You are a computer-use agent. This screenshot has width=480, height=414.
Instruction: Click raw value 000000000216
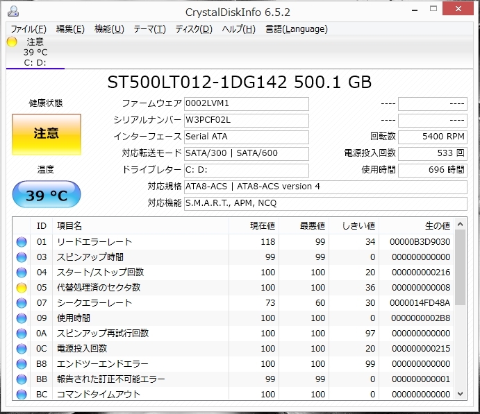tap(421, 273)
